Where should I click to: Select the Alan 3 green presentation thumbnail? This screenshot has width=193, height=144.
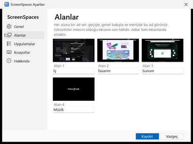click(x=162, y=50)
